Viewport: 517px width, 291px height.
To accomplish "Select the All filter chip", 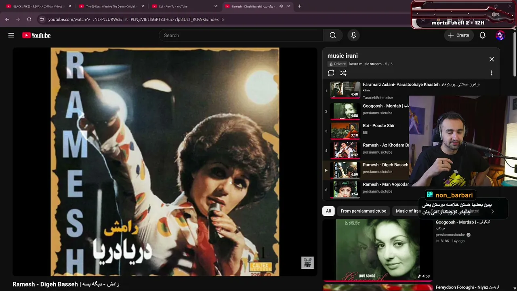I will pyautogui.click(x=328, y=211).
